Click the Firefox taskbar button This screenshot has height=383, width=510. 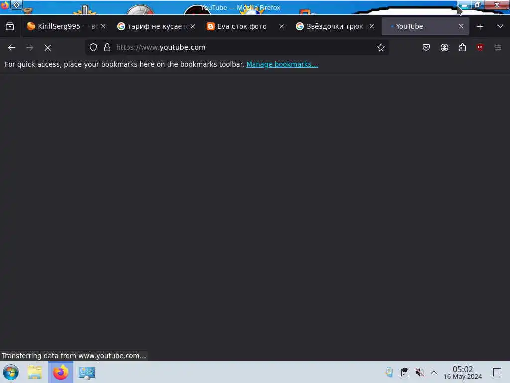click(x=61, y=372)
